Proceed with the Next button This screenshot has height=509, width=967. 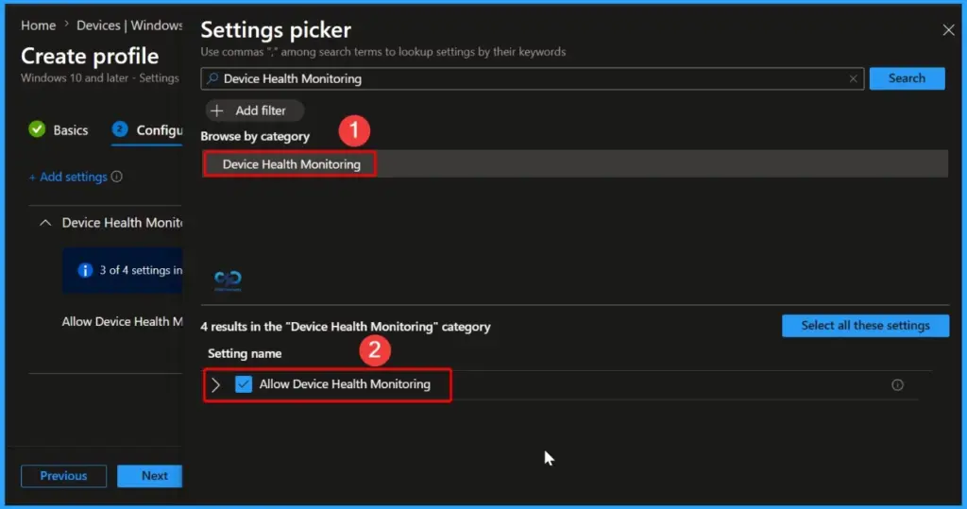(150, 476)
